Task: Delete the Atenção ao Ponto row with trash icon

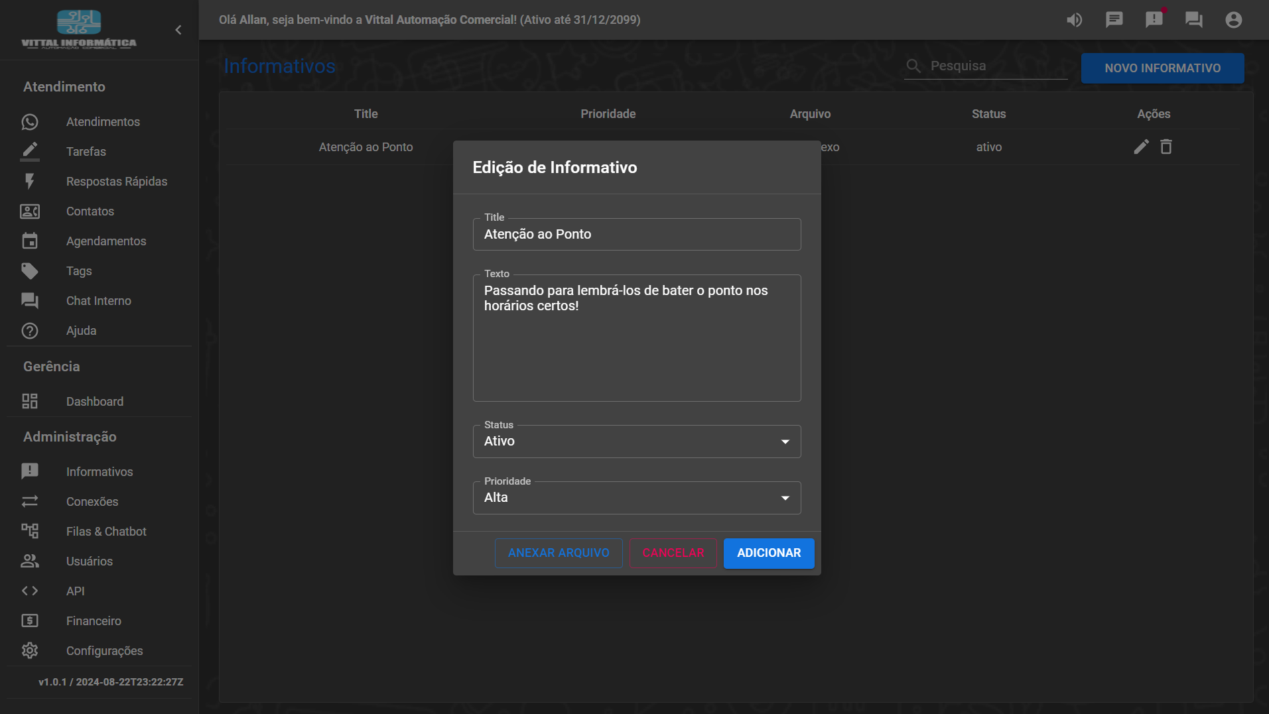Action: [x=1166, y=147]
